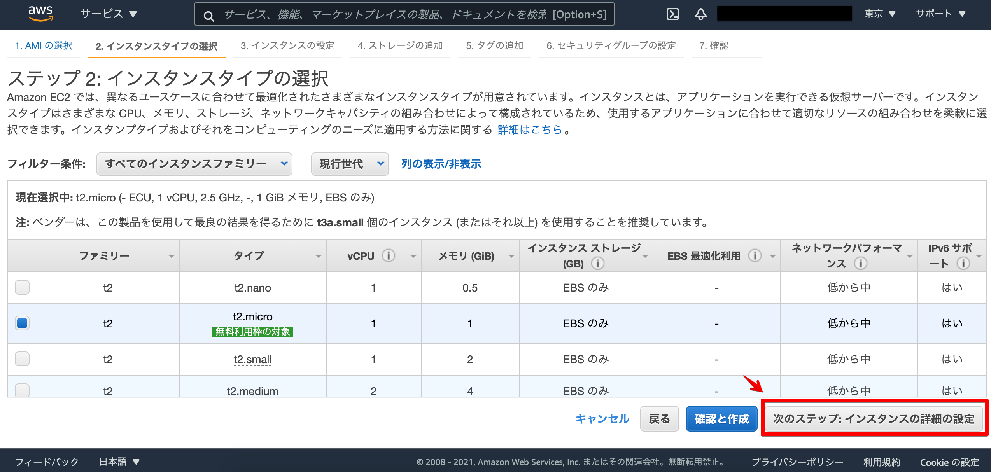Screen dimensions: 991x472
Task: Switch to 4. ストレージの追加 tab
Action: pyautogui.click(x=400, y=45)
